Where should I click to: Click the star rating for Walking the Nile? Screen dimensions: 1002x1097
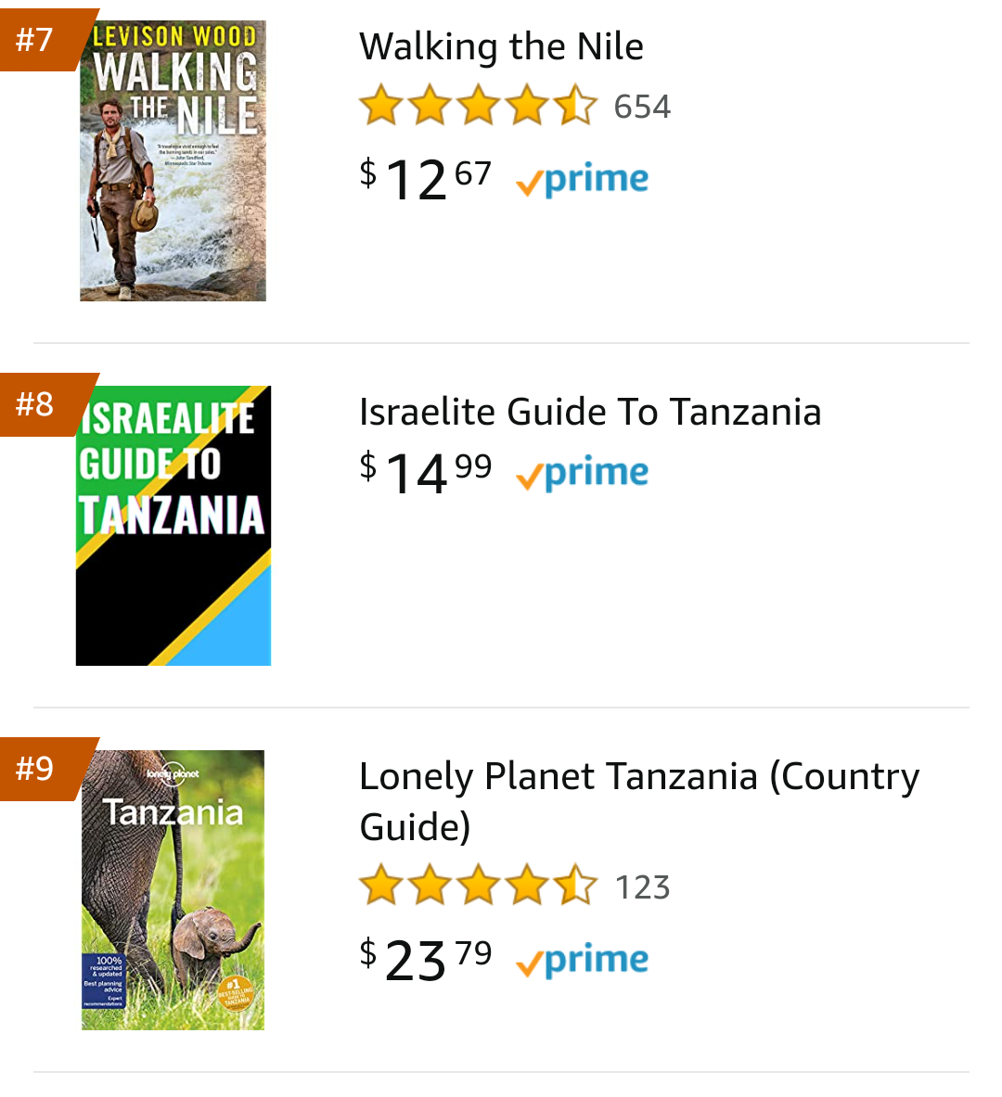pyautogui.click(x=478, y=106)
